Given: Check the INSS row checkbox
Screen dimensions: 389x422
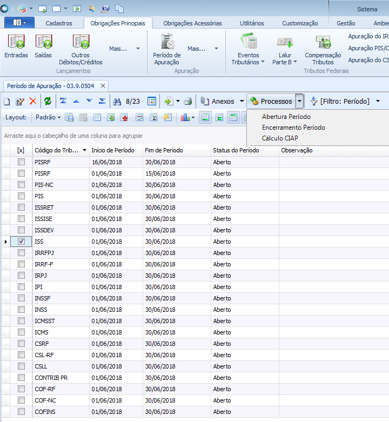Looking at the screenshot, I should pyautogui.click(x=21, y=310).
